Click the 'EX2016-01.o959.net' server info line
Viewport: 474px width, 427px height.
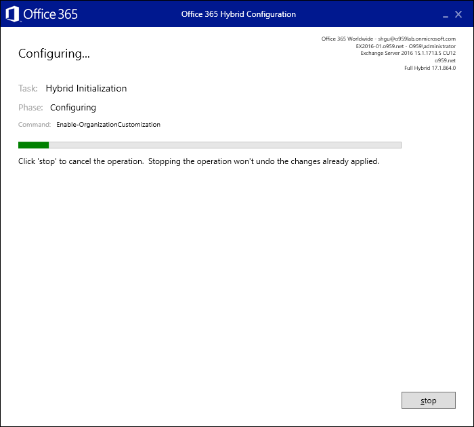tap(406, 46)
